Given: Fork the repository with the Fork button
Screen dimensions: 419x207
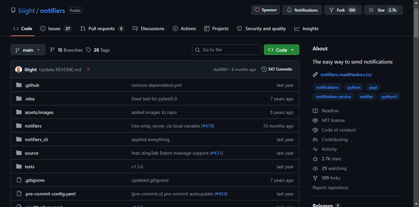Looking at the screenshot, I should 343,10.
